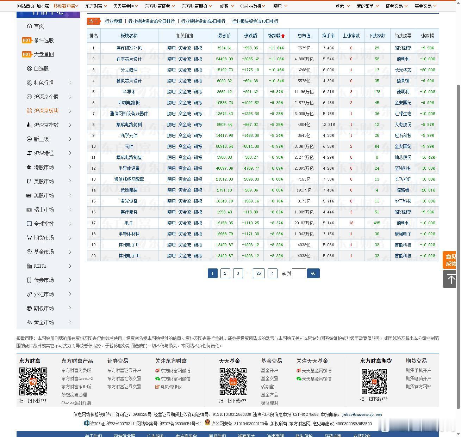Expand the 特色行情 sidebar chevron
The height and width of the screenshot is (437, 461).
(x=70, y=83)
